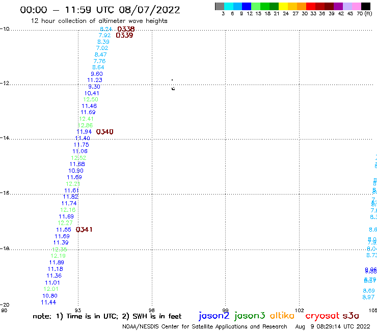Click the green value "12.27"

(65, 223)
